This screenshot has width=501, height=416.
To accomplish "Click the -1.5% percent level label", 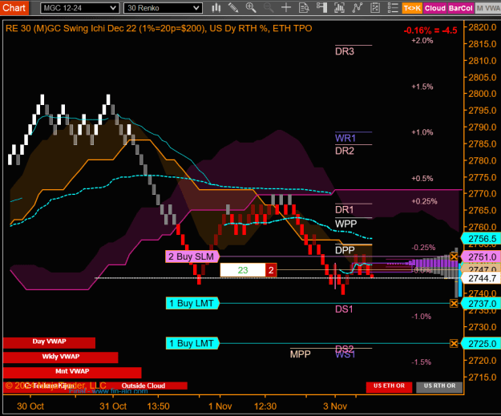I will tap(421, 362).
